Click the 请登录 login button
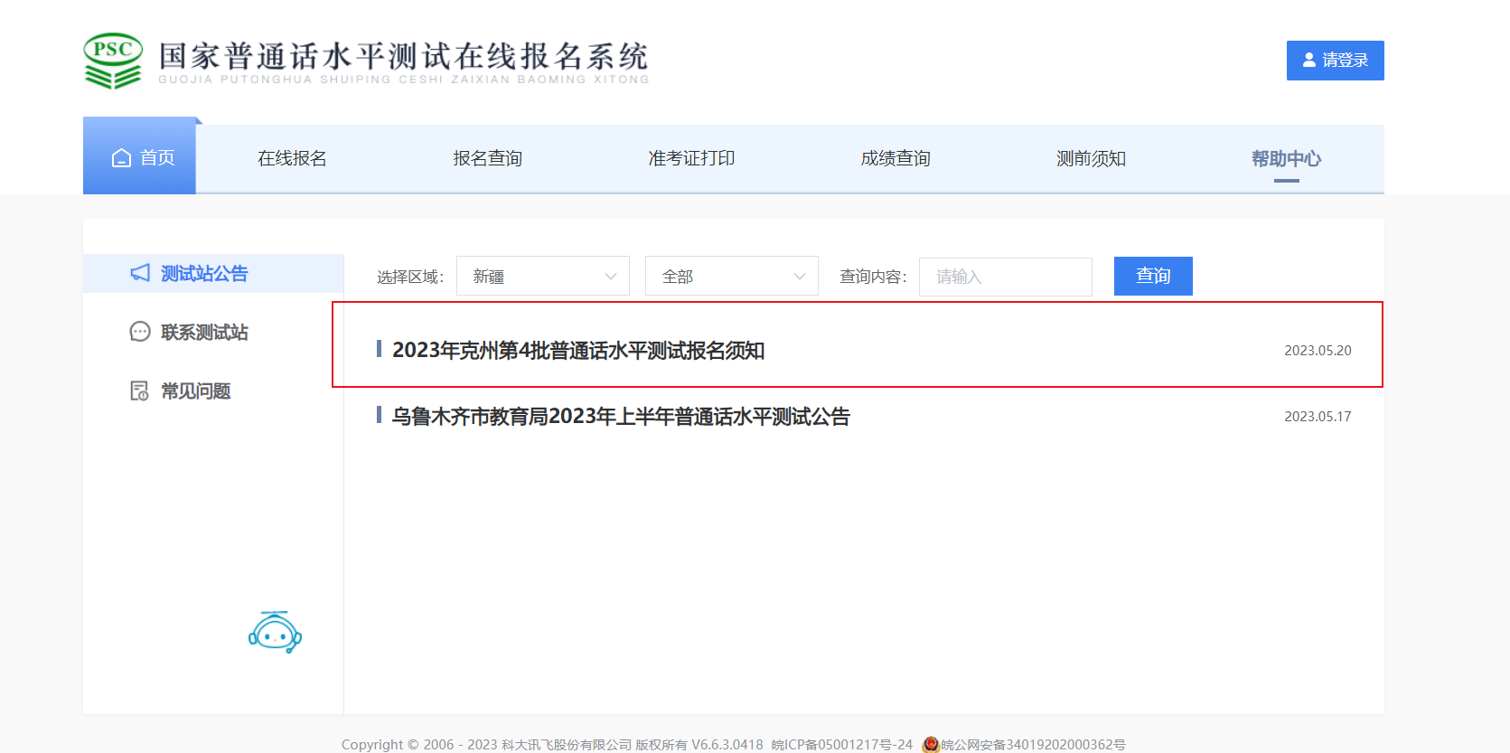The image size is (1510, 753). (1335, 61)
